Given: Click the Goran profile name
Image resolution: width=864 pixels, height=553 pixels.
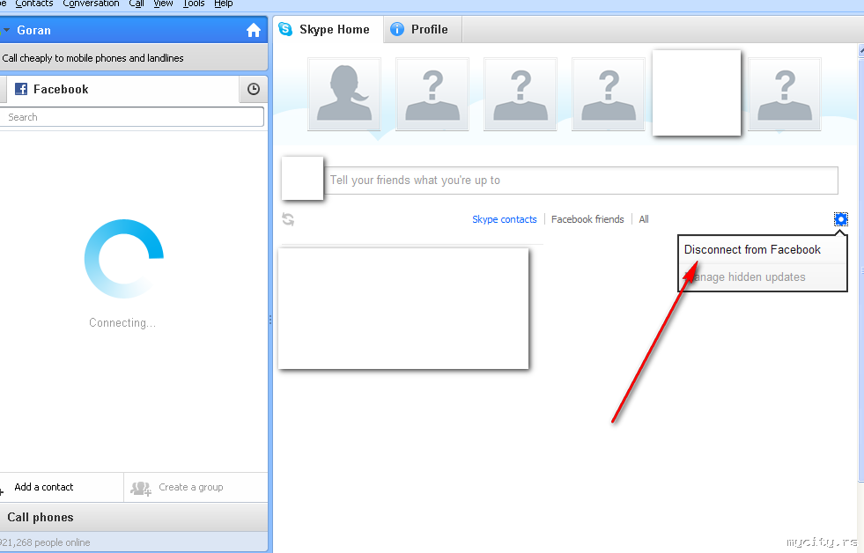Looking at the screenshot, I should pos(33,30).
